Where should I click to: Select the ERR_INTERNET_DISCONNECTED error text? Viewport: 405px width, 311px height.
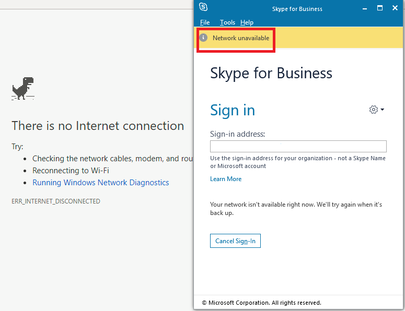coord(56,201)
